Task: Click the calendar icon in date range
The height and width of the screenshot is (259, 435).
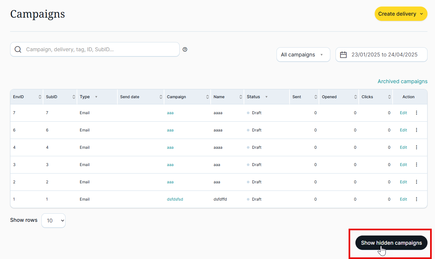Action: coord(343,55)
